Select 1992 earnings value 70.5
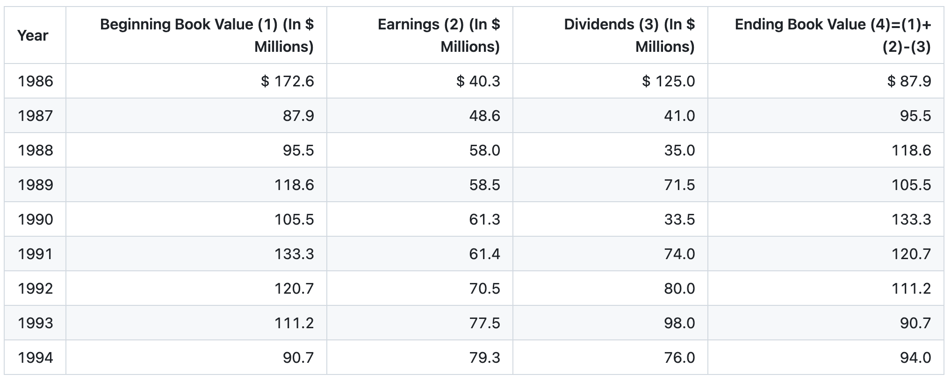 [x=484, y=289]
